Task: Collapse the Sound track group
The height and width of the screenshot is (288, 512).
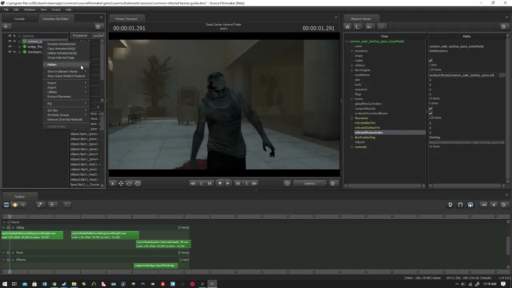Action: point(4,222)
